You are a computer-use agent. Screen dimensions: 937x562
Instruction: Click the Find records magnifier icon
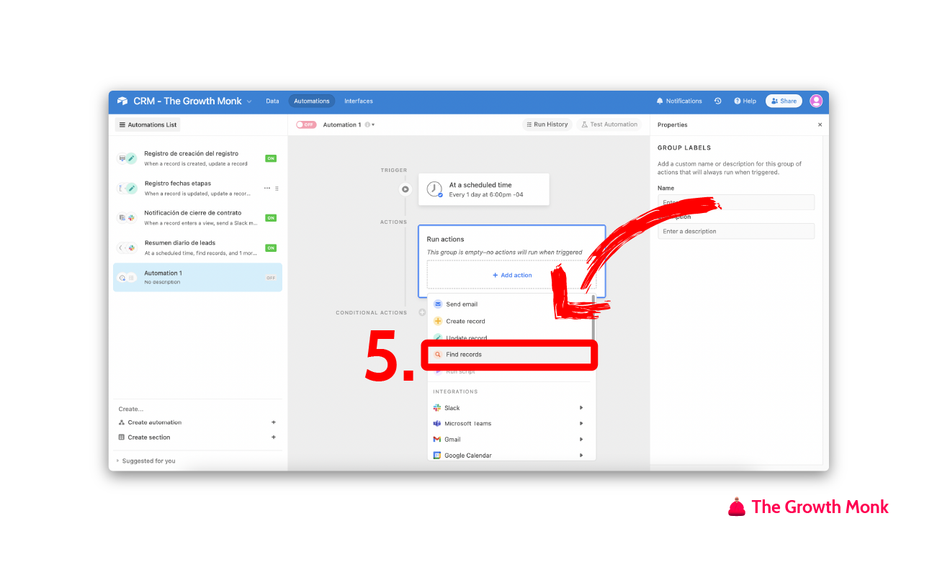point(438,355)
